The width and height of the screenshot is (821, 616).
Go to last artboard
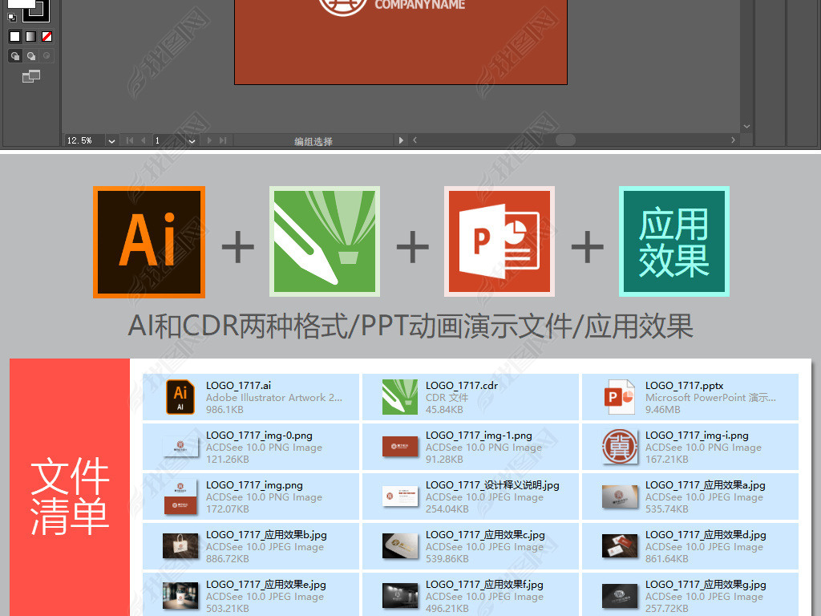point(223,140)
